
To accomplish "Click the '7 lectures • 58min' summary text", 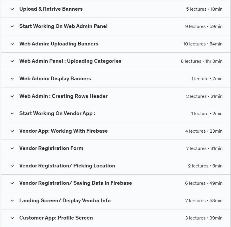I will point(204,201).
